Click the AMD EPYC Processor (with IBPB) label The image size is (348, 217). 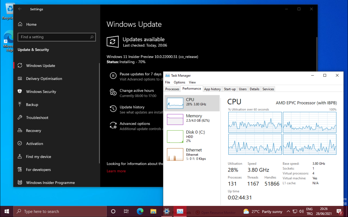point(306,103)
